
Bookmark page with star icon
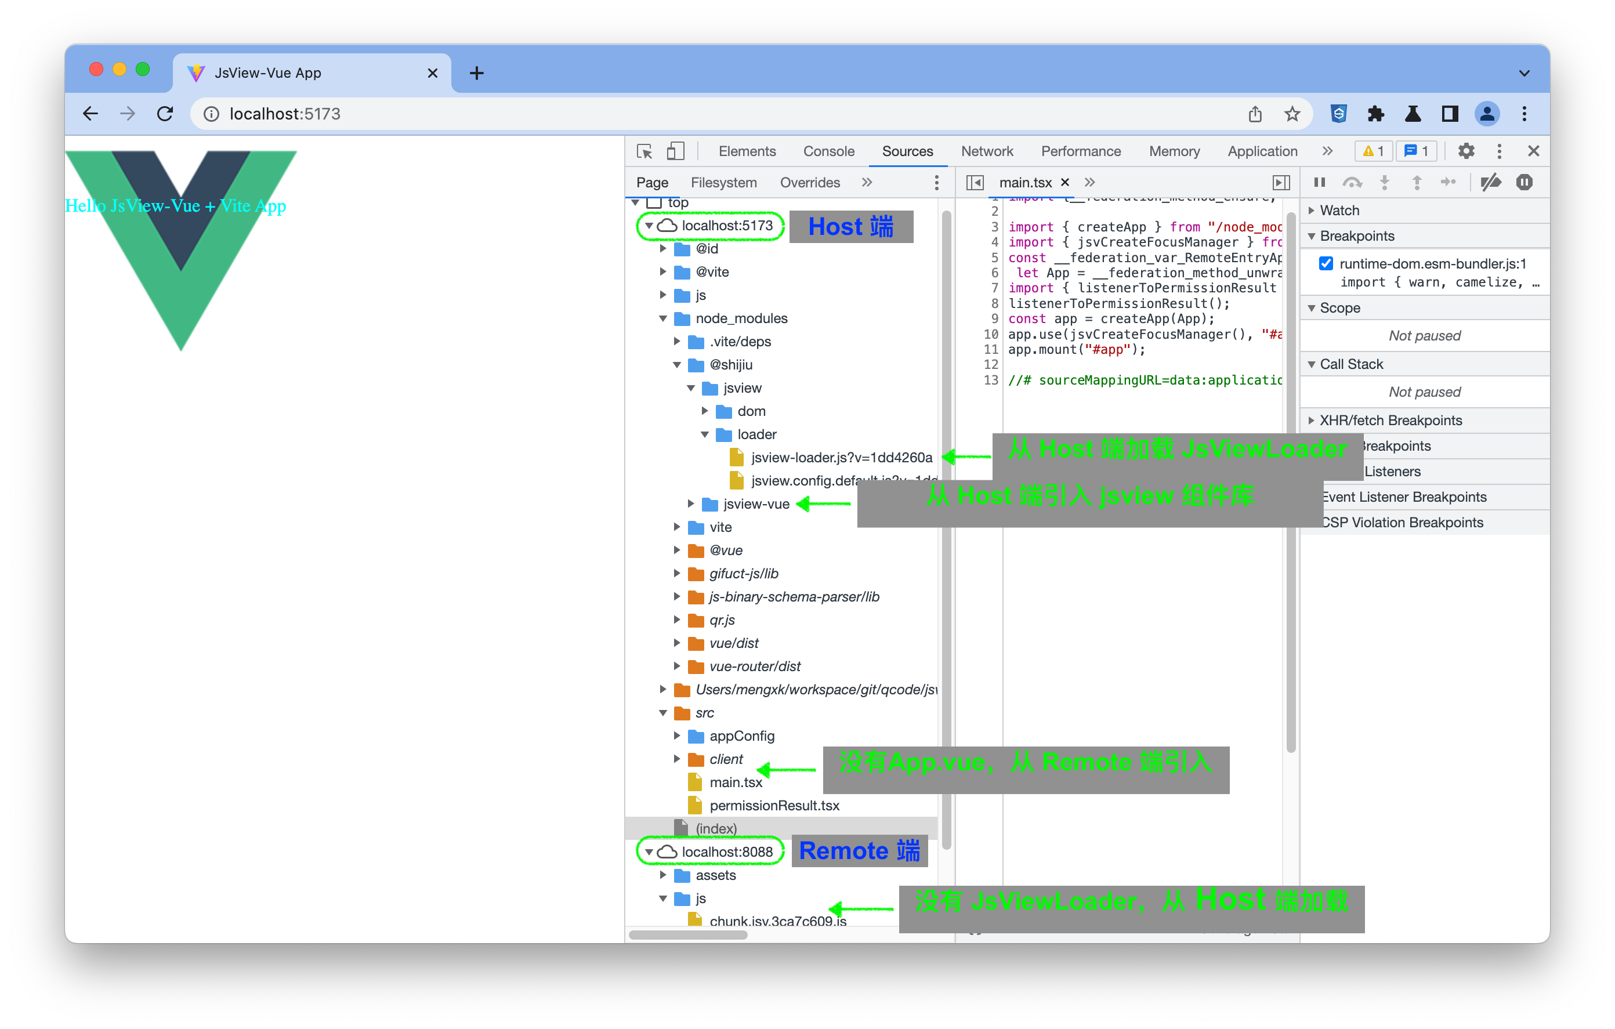tap(1292, 114)
